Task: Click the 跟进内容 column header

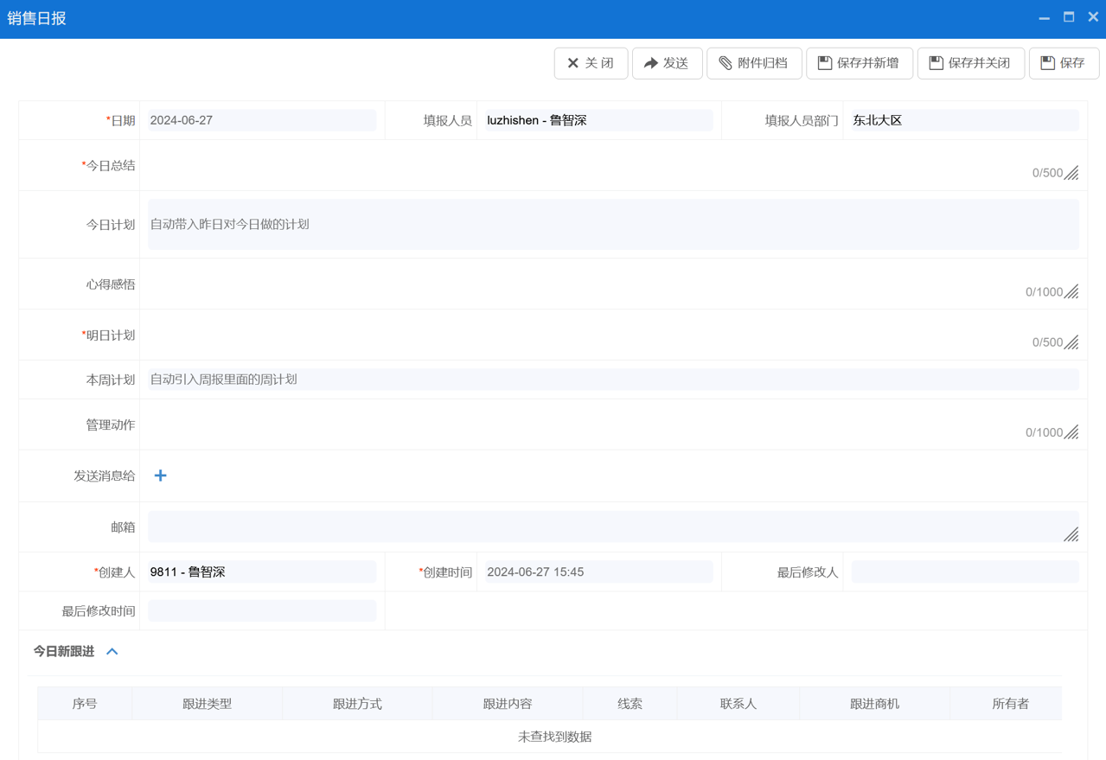Action: pos(507,703)
